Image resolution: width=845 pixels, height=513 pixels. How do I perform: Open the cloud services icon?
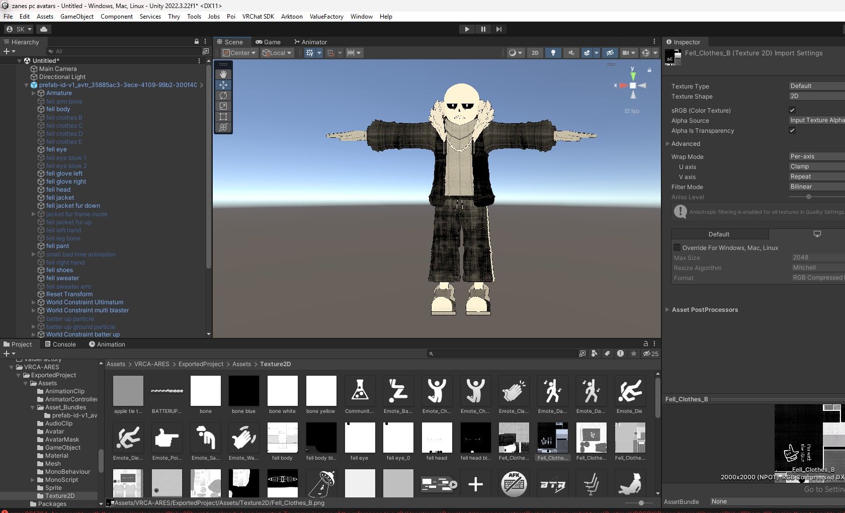click(44, 29)
